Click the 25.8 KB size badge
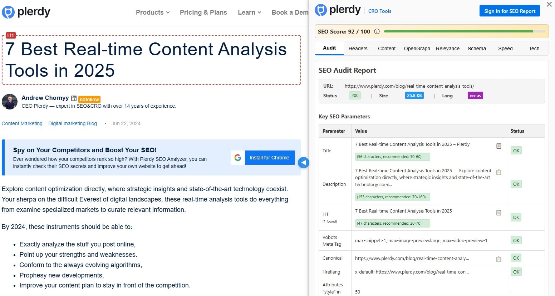The image size is (555, 296). [x=414, y=95]
